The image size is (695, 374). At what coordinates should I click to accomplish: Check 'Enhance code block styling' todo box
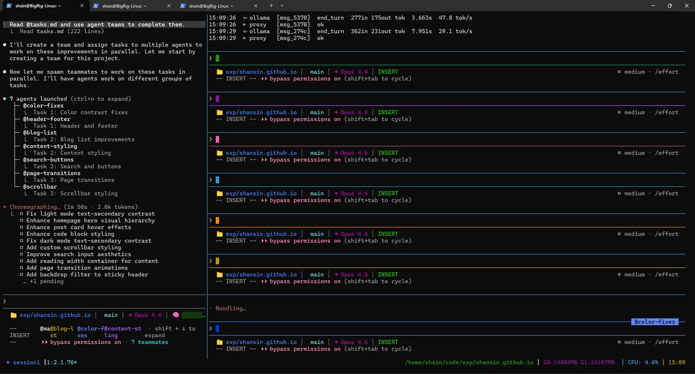[x=22, y=234]
